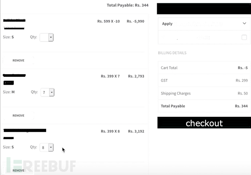The width and height of the screenshot is (251, 175).
Task: Expand the Apply section chevron
Action: pos(244,24)
